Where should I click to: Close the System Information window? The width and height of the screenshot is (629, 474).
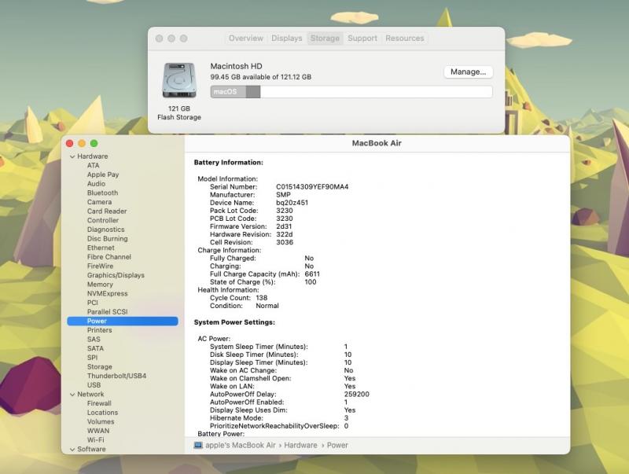[70, 143]
